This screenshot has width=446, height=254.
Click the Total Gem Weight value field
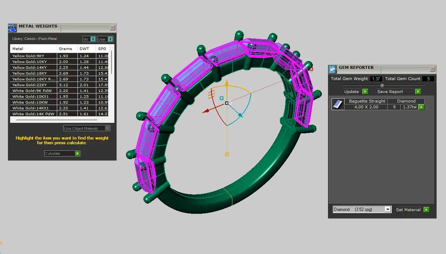click(376, 79)
